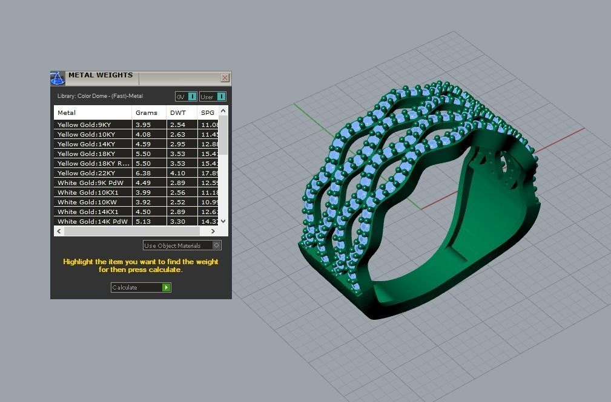The width and height of the screenshot is (611, 402).
Task: Click the 3.99 grams value
Action: [143, 192]
